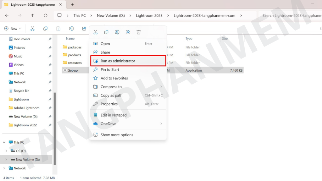The width and height of the screenshot is (322, 181).
Task: Click the Cut icon in context menu
Action: pos(96,32)
